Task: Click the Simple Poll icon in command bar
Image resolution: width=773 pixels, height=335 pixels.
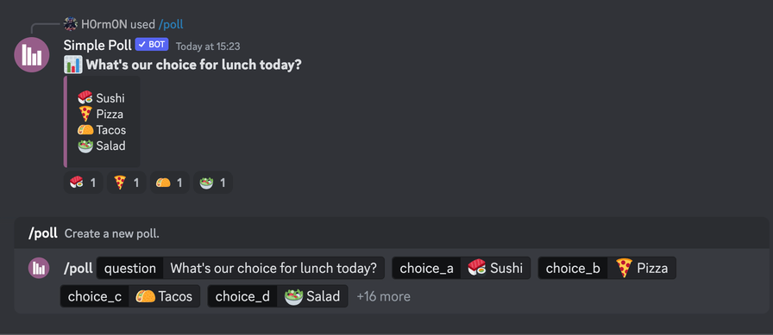Action: (x=39, y=268)
